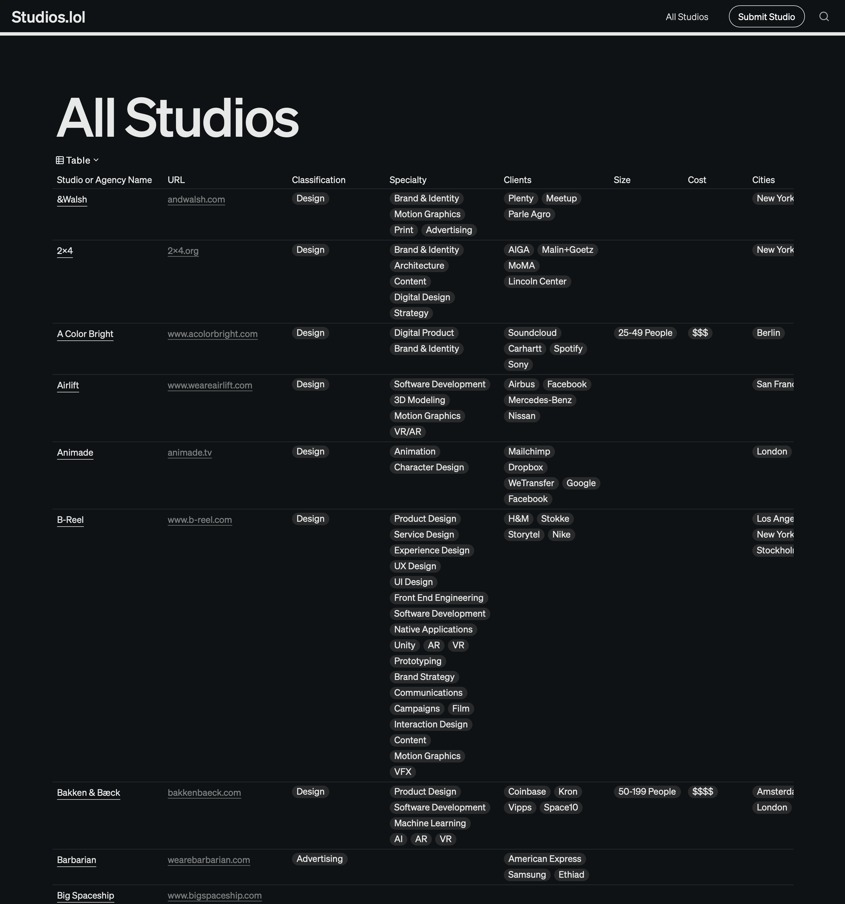
Task: Click the Studios.lol logo
Action: click(x=48, y=16)
